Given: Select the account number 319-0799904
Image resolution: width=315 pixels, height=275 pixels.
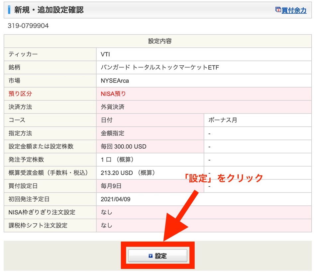Looking at the screenshot, I should (x=28, y=26).
